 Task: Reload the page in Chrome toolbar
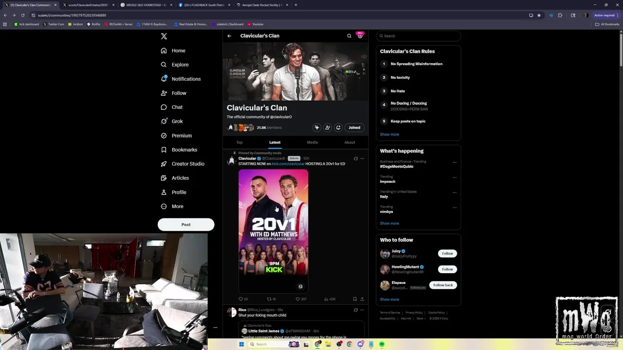22,15
